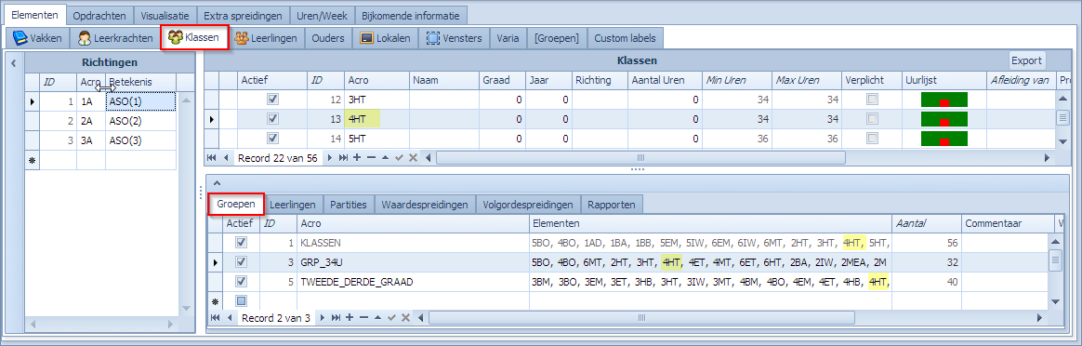The height and width of the screenshot is (346, 1082).
Task: Uncheck Actief for group TWEEDE_DERDE_GRAAD
Action: click(242, 282)
